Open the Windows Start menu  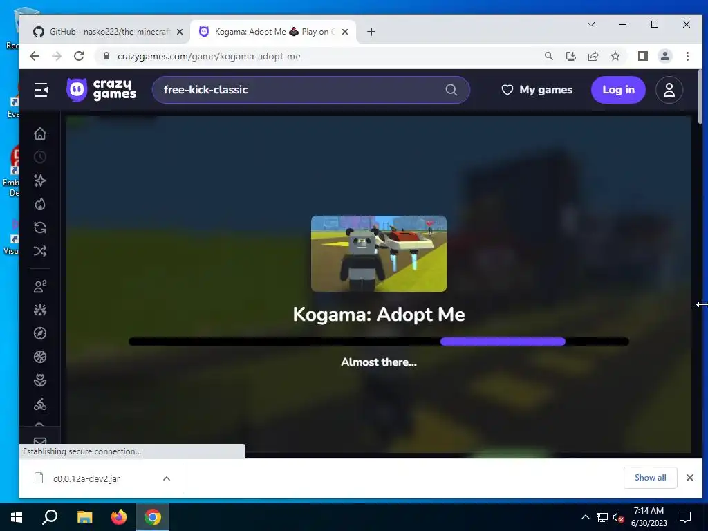[x=17, y=517]
